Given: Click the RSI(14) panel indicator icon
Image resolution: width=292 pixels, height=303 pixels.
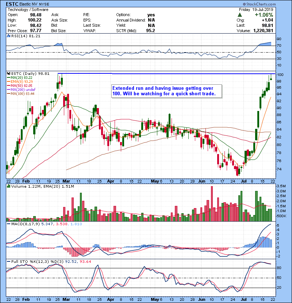Looking at the screenshot, I should pos(8,36).
